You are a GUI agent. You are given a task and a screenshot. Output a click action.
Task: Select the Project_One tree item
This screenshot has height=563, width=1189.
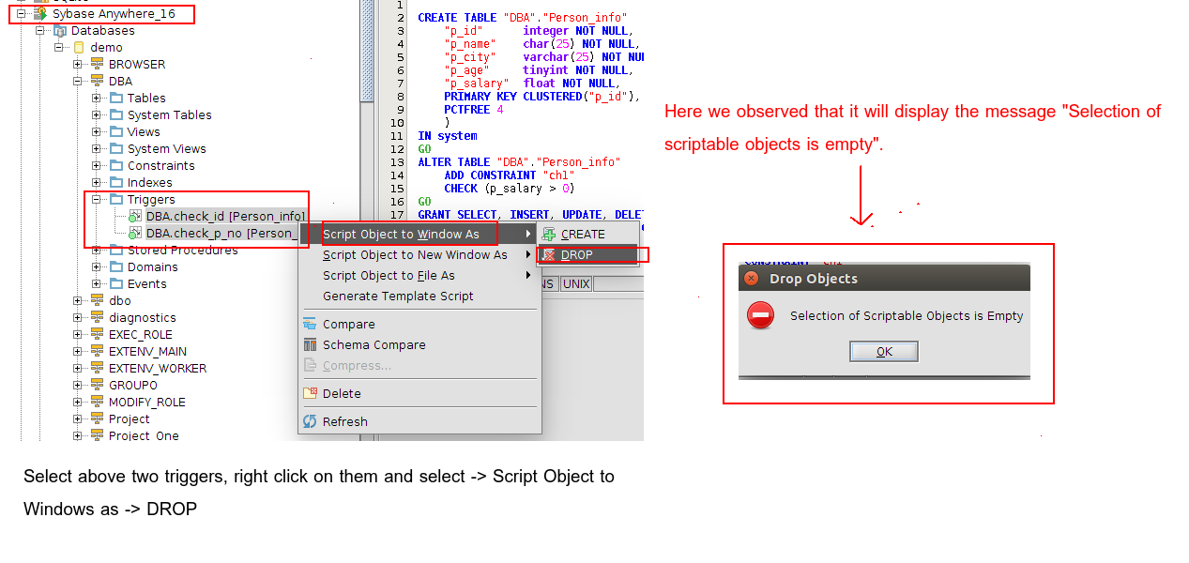144,435
